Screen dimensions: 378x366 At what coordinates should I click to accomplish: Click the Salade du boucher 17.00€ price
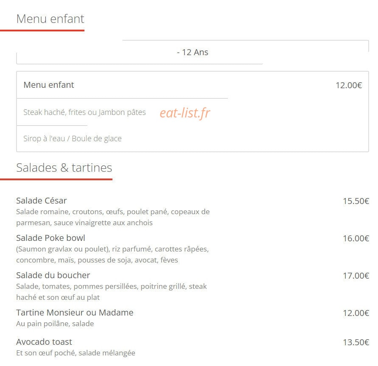click(356, 276)
